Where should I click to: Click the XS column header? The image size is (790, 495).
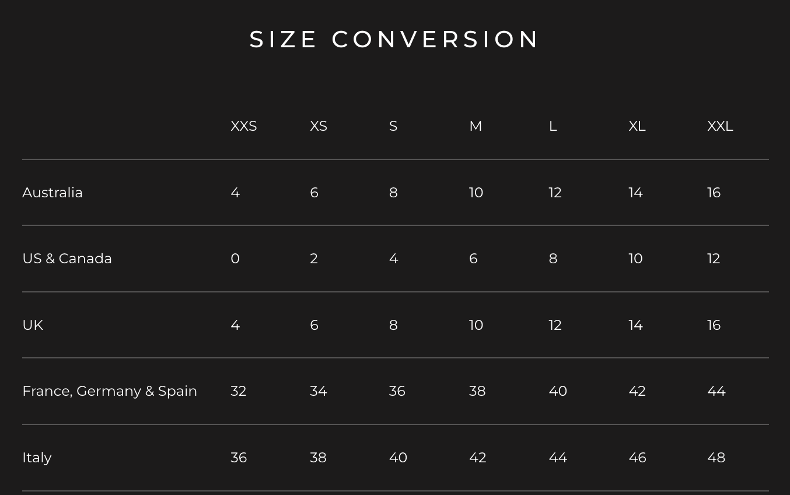pyautogui.click(x=319, y=126)
